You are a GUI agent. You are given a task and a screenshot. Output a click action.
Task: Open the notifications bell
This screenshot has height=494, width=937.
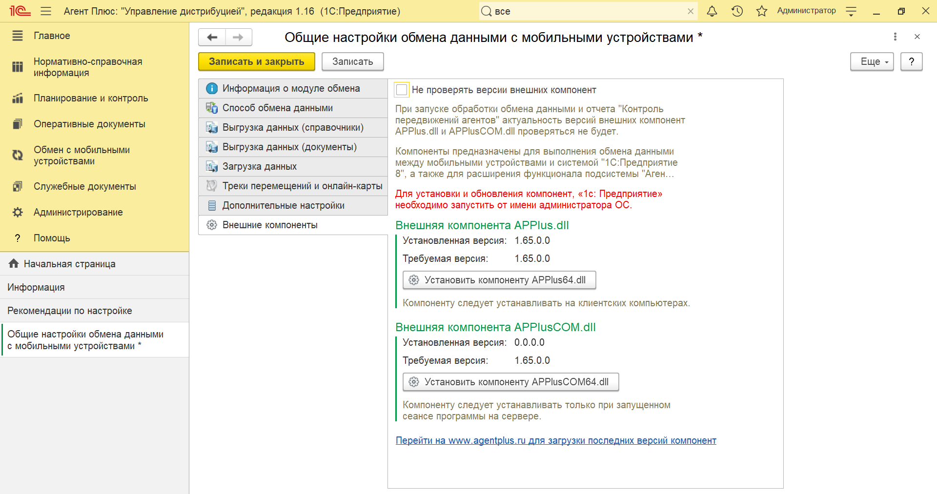[x=712, y=11]
